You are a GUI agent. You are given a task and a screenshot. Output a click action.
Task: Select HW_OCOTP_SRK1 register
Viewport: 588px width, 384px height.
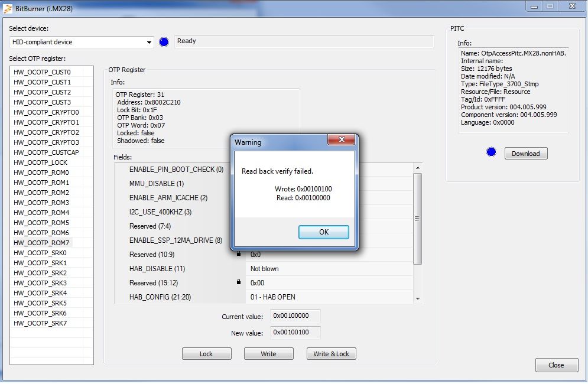pos(40,263)
